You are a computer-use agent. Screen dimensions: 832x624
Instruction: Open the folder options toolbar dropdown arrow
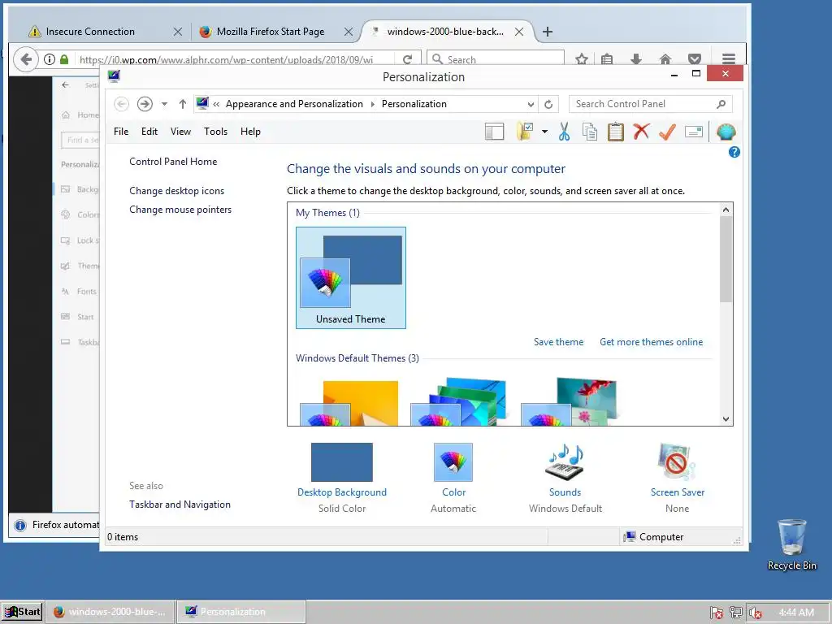[x=544, y=132]
